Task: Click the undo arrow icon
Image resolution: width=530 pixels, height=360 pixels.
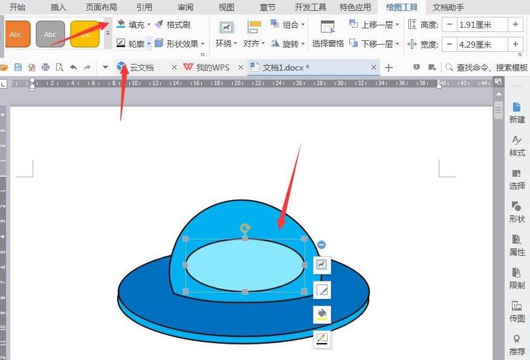Action: (x=73, y=68)
